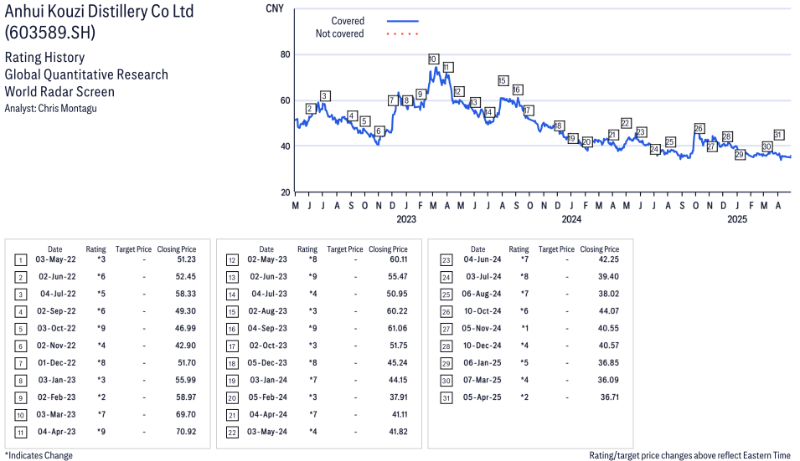The height and width of the screenshot is (461, 800).
Task: Click table row number box 23
Action: pyautogui.click(x=446, y=260)
